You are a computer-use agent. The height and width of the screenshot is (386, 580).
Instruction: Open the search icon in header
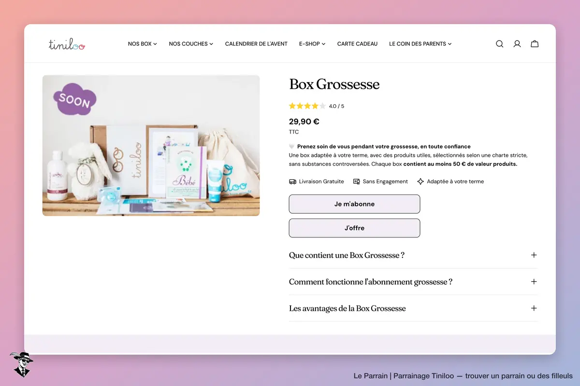coord(500,44)
